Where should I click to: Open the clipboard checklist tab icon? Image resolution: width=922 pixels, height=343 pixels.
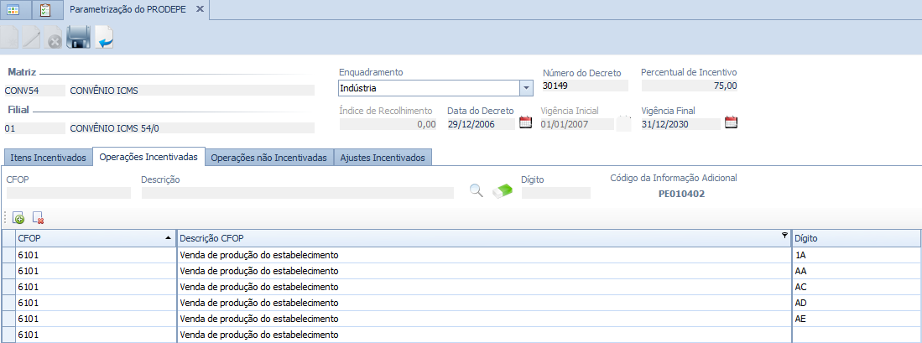[44, 9]
